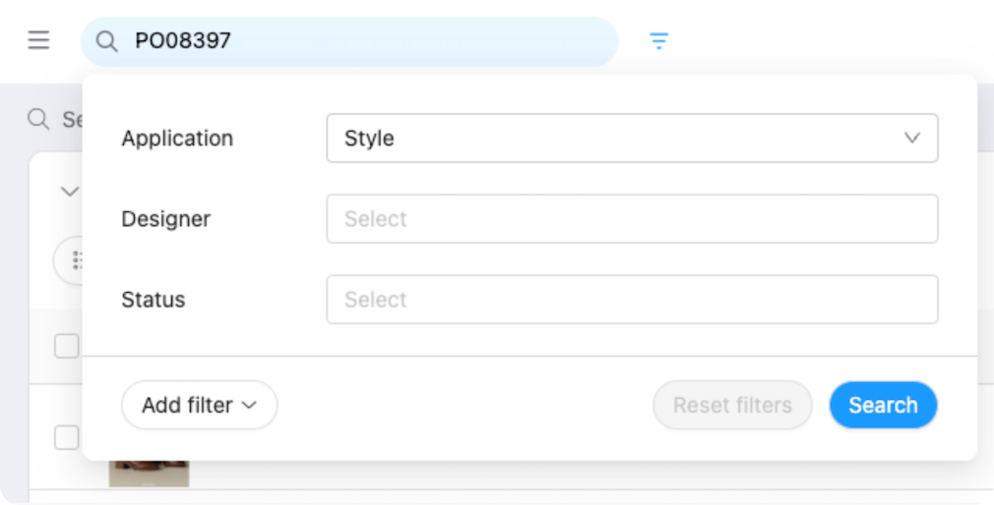Click the Status filter label
Screen dimensions: 994x505
[153, 300]
